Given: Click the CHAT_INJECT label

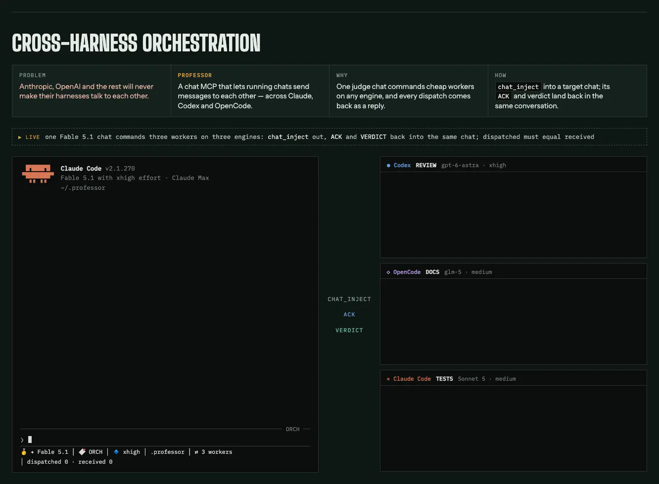Looking at the screenshot, I should [349, 299].
